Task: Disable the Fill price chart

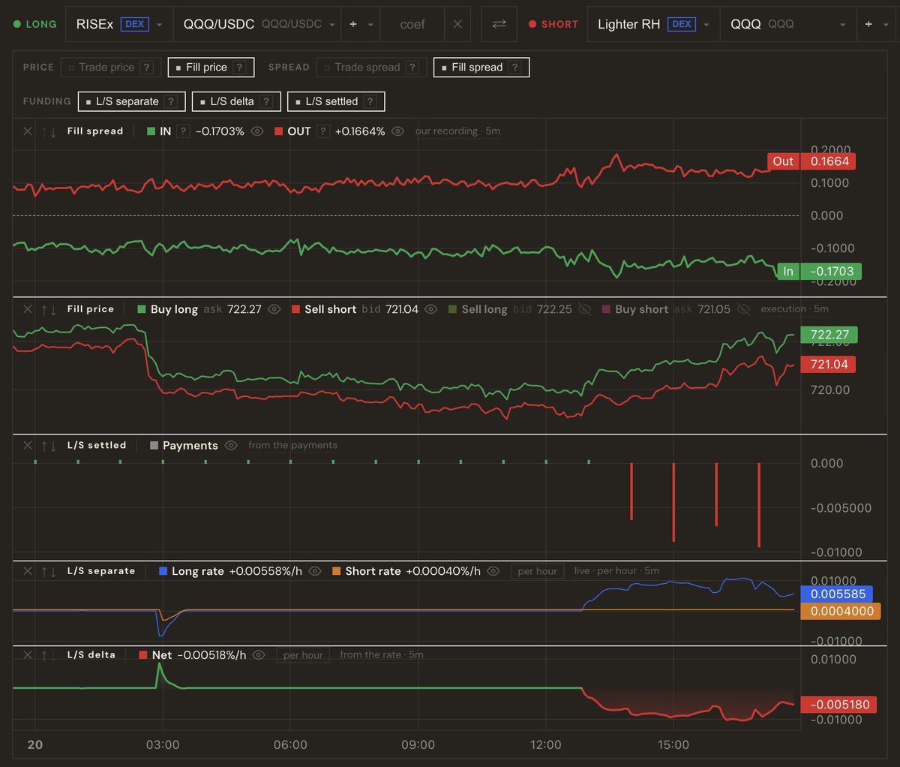Action: pyautogui.click(x=211, y=68)
